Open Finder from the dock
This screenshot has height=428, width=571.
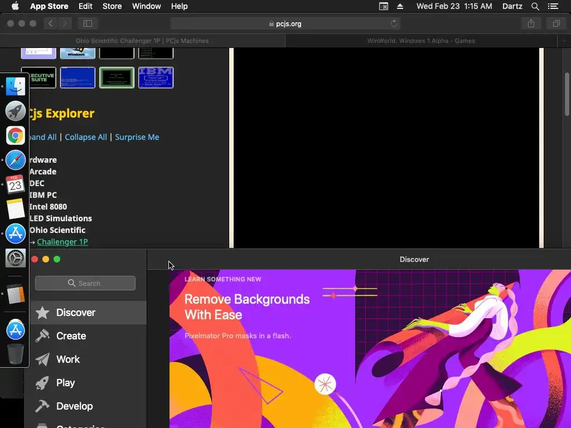click(15, 86)
